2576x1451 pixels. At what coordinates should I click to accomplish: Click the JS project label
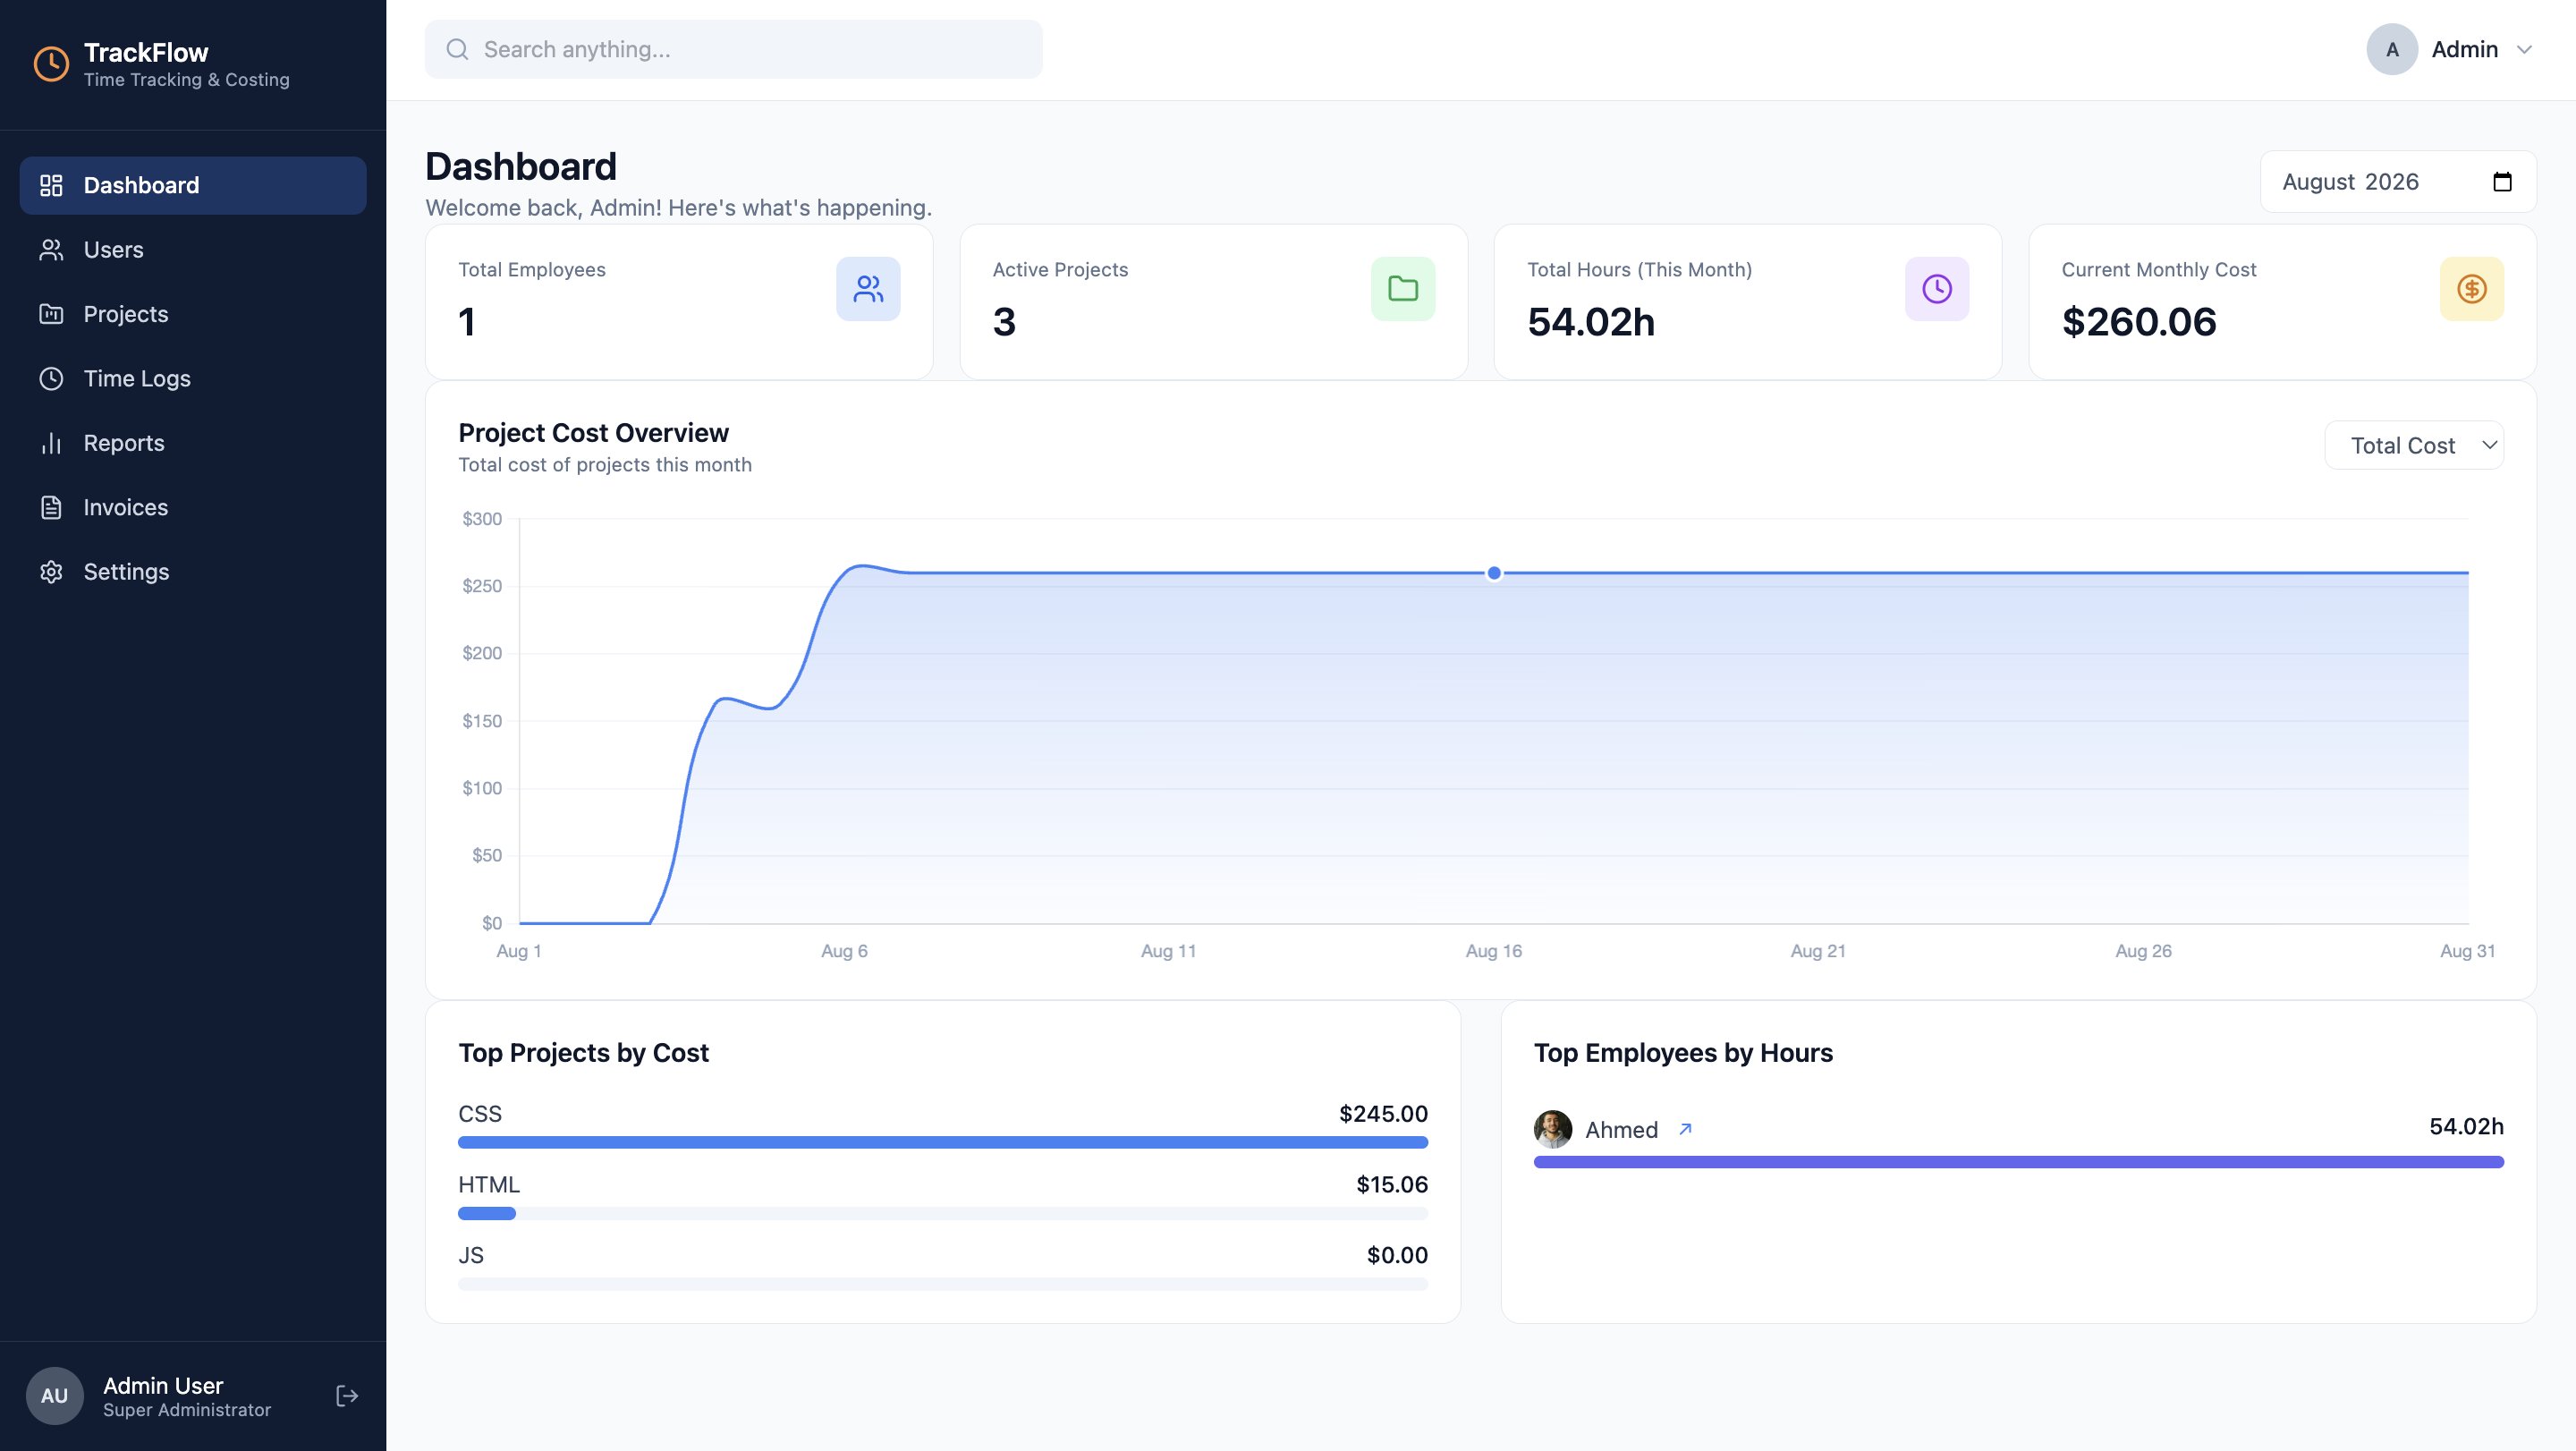(x=471, y=1255)
